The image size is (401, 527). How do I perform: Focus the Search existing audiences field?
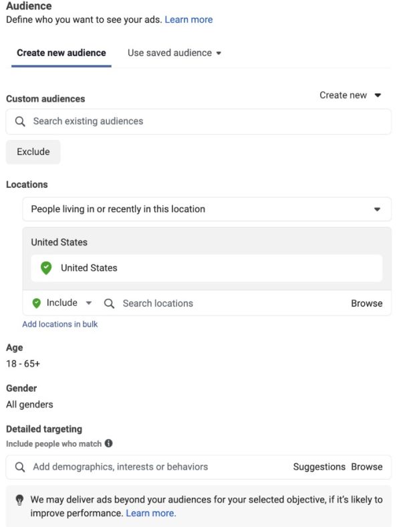point(200,122)
